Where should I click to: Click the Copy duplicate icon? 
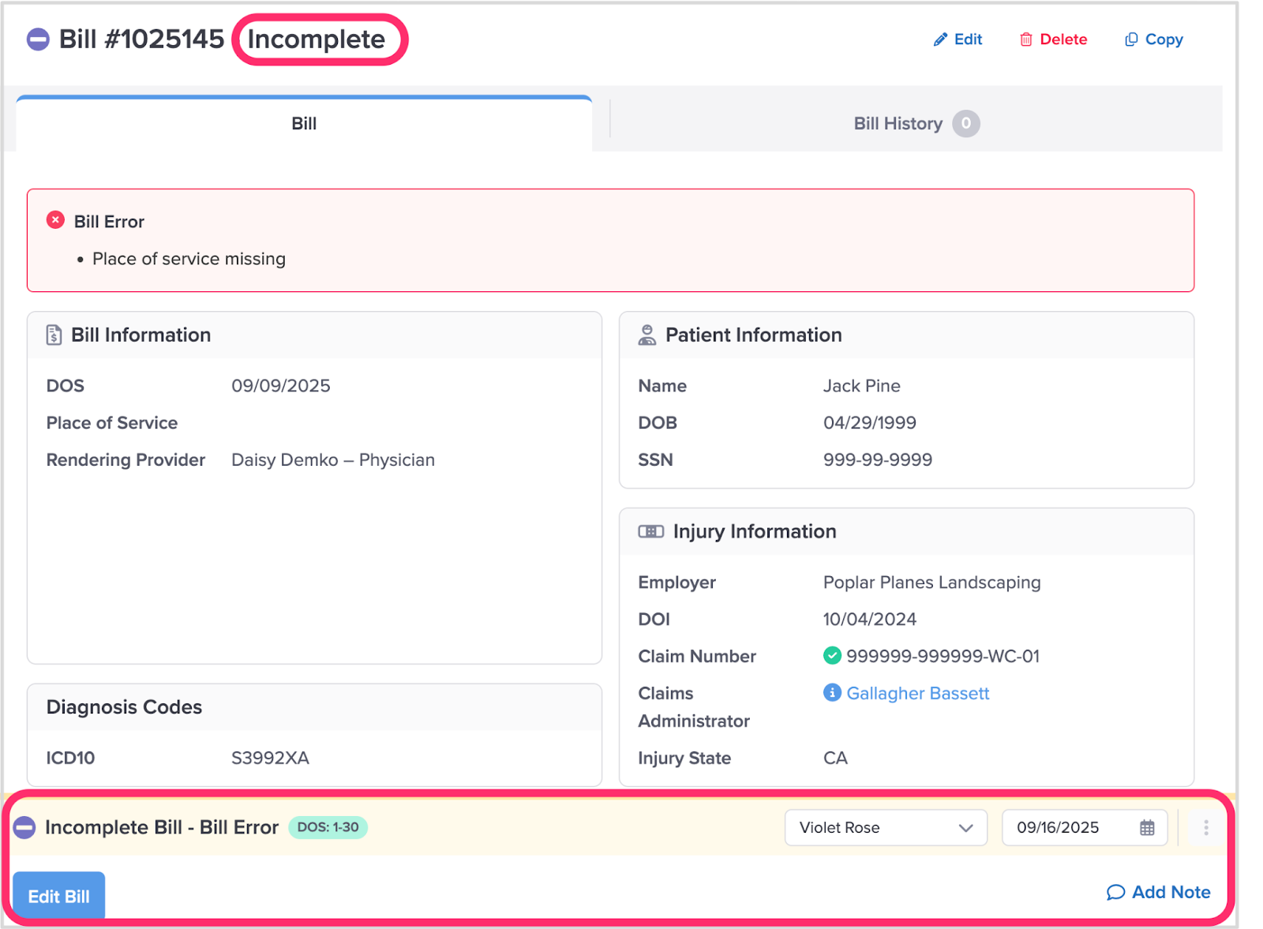[1131, 39]
